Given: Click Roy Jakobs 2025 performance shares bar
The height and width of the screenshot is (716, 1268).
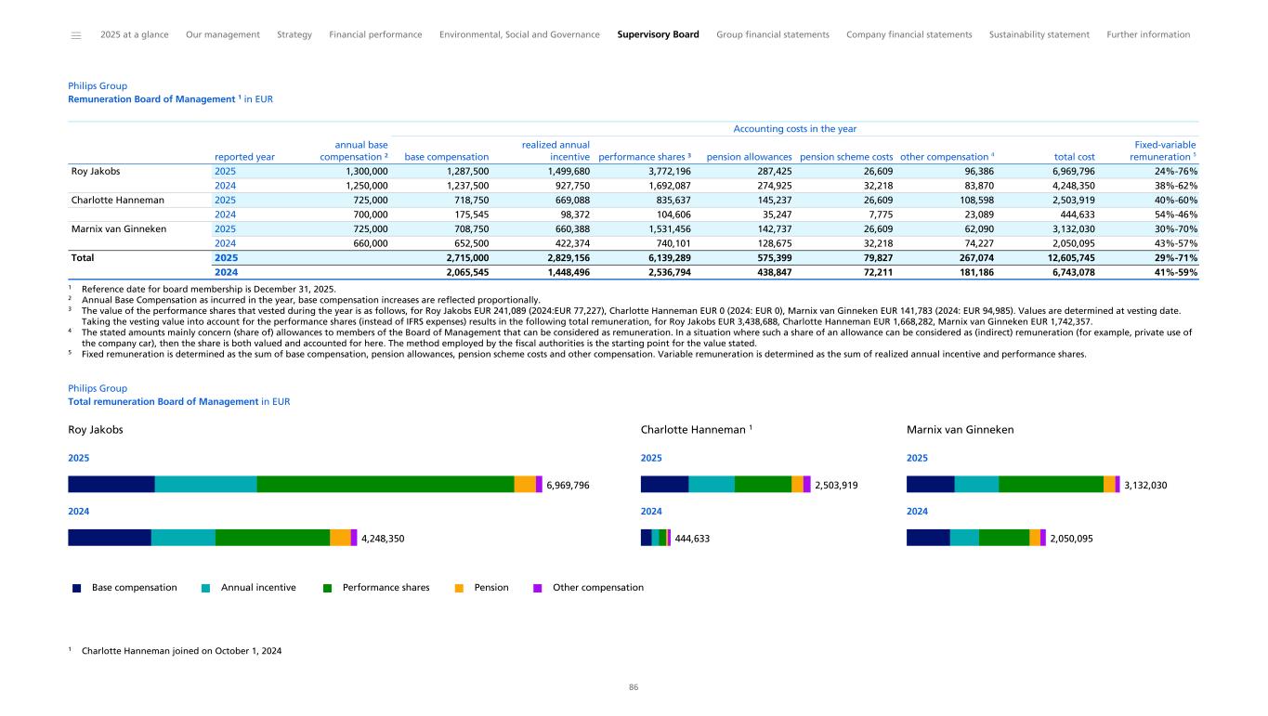Looking at the screenshot, I should 385,484.
